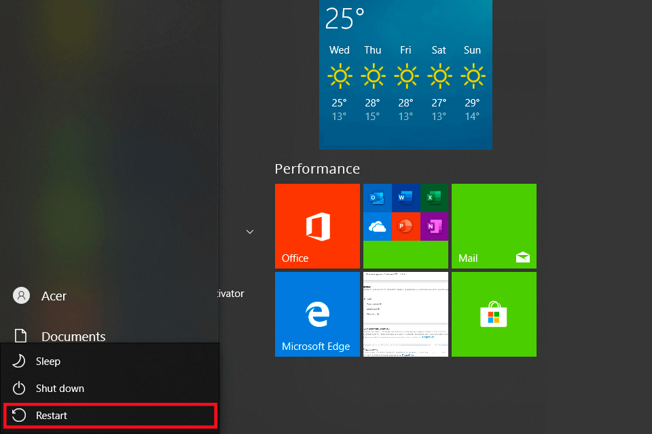Viewport: 652px width, 434px height.
Task: Open Outlook from the Office folder tile
Action: click(377, 198)
